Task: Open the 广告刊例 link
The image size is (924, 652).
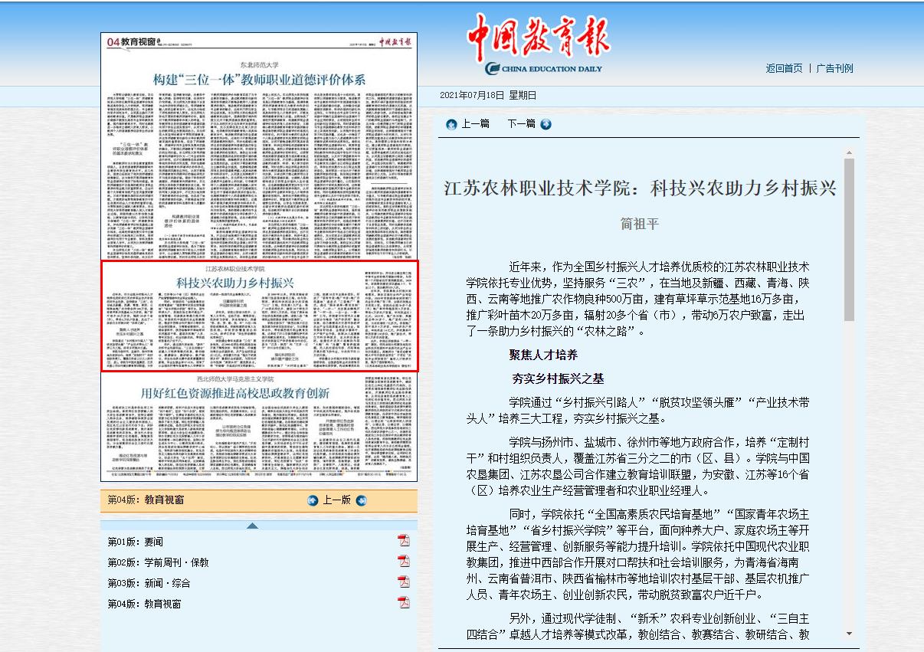Action: (834, 68)
